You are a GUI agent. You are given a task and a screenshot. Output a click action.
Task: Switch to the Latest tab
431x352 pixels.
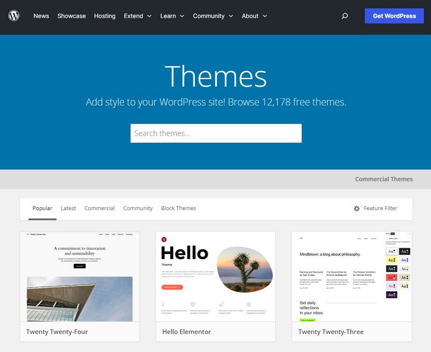click(x=68, y=208)
